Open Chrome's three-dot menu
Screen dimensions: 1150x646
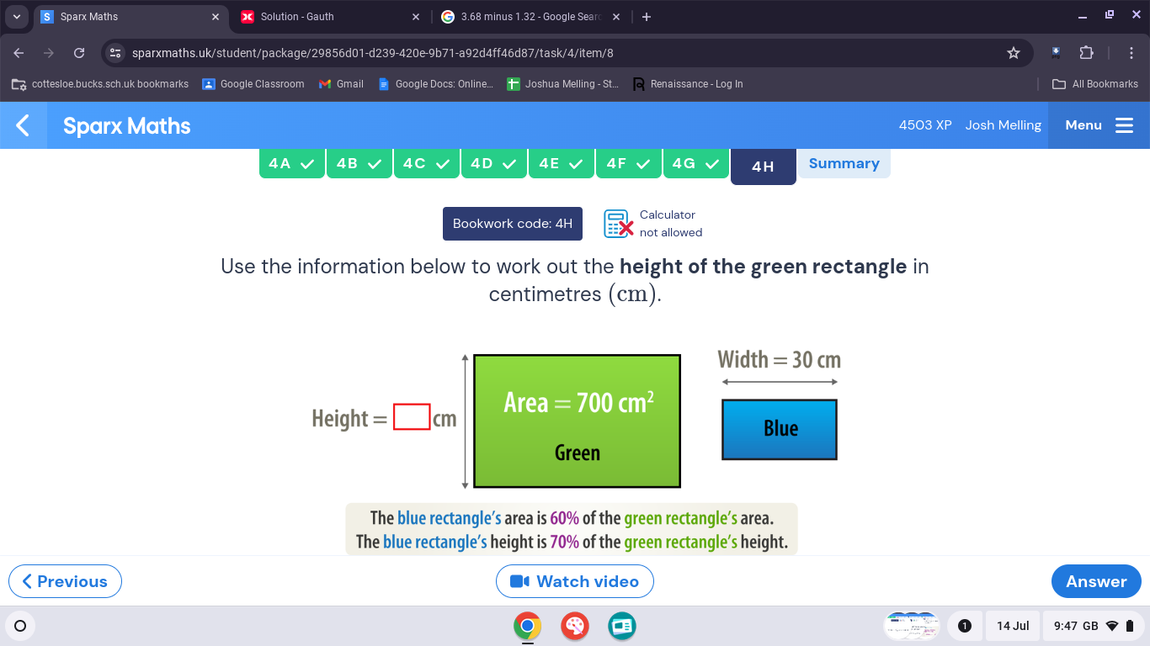[x=1132, y=52]
